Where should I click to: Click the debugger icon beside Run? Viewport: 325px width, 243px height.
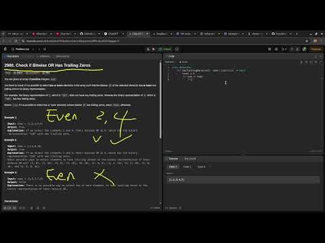click(x=148, y=49)
